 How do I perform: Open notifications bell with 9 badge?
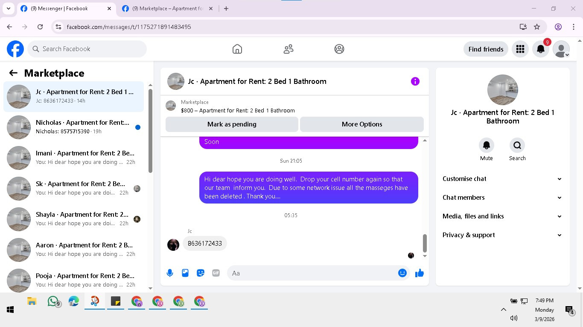coord(541,49)
